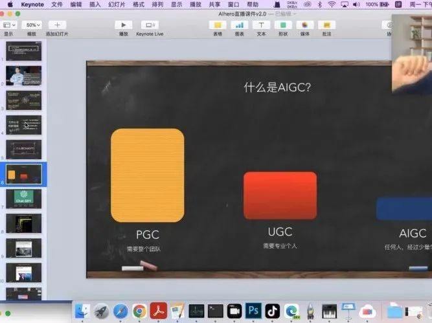Add a comment with 批注 icon
This screenshot has height=323, width=432.
(x=326, y=25)
